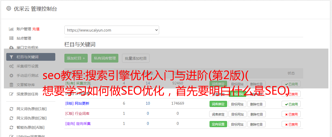This screenshot has height=137, width=332.
Task: Open the [私有] 采集交流 column link
Action: (x=78, y=83)
